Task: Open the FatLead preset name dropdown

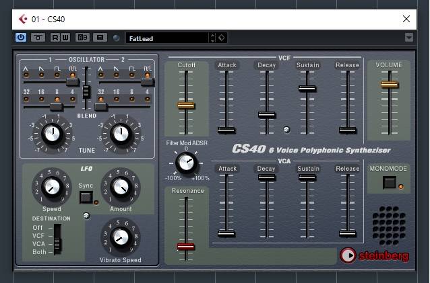Action: (x=165, y=38)
